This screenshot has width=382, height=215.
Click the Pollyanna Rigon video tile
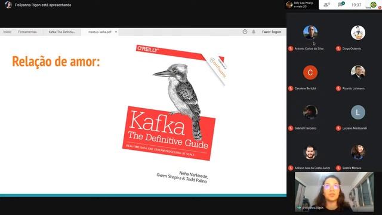point(334,192)
